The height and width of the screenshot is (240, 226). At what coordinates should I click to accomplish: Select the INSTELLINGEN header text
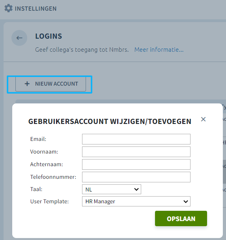point(35,9)
